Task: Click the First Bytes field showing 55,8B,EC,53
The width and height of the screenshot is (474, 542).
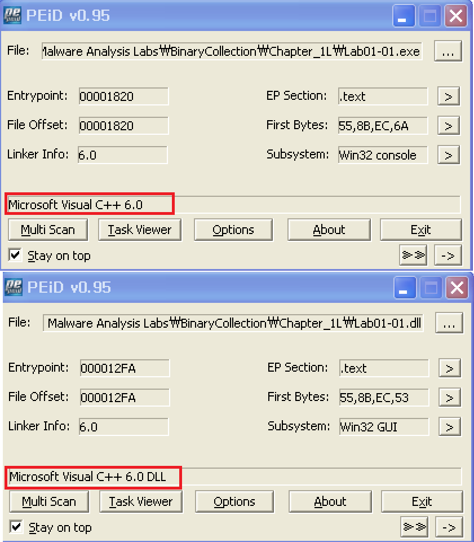Action: click(384, 398)
